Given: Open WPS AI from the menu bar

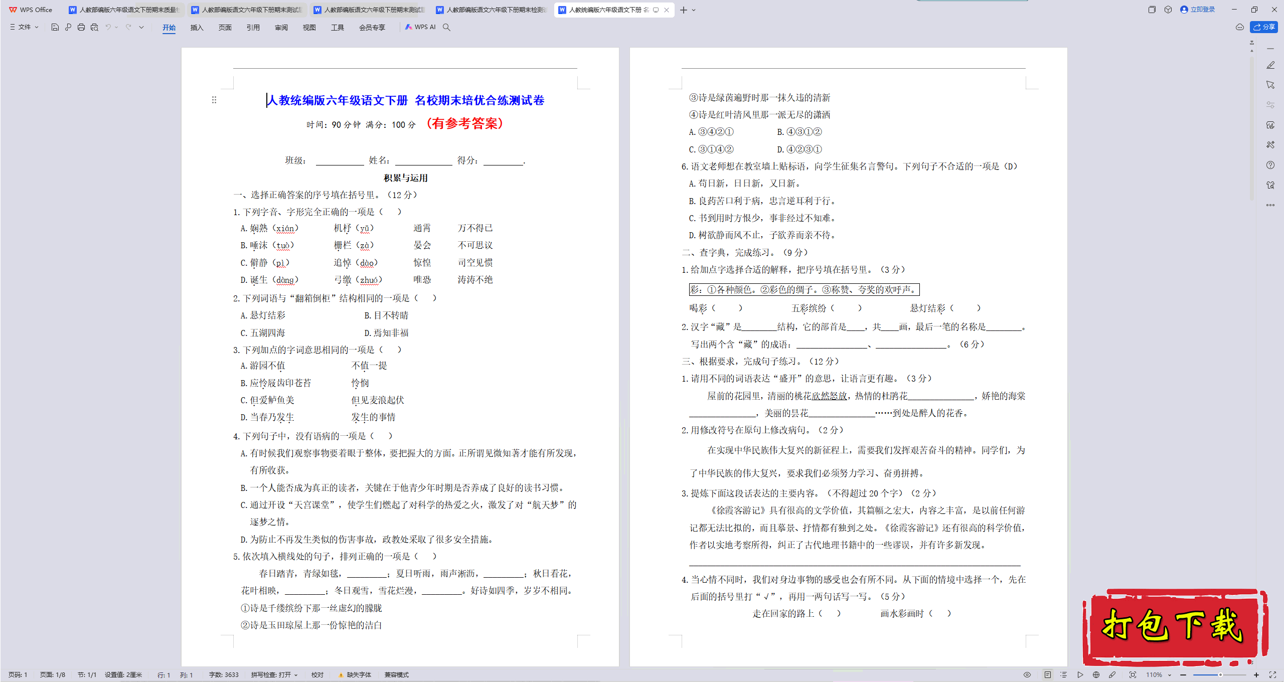Looking at the screenshot, I should tap(421, 27).
